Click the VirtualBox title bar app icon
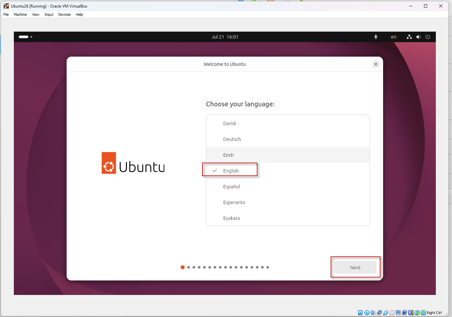452x317 pixels. coord(6,6)
